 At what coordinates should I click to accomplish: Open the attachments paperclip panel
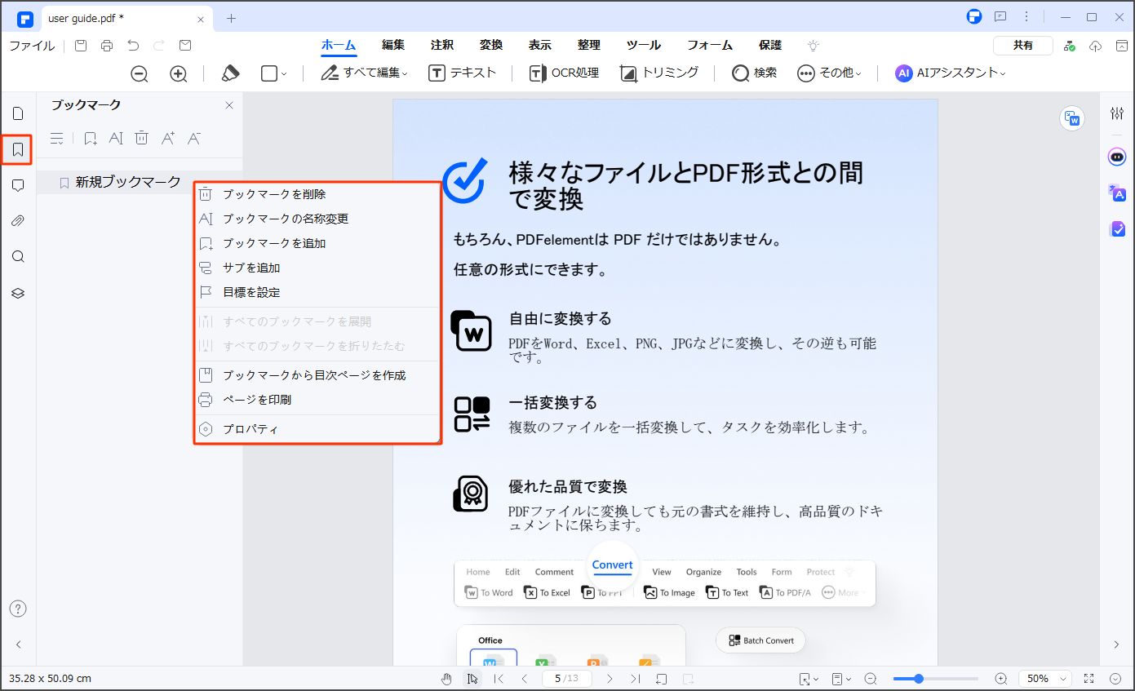pos(18,221)
